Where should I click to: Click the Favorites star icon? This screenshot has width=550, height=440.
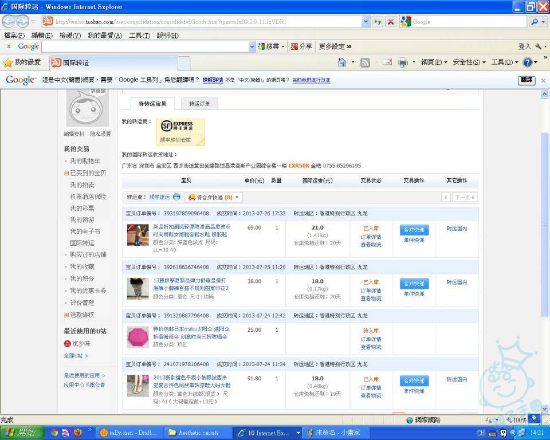point(8,62)
